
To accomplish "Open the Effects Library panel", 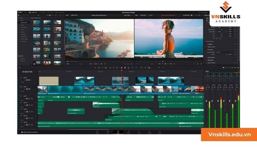I will (x=42, y=12).
